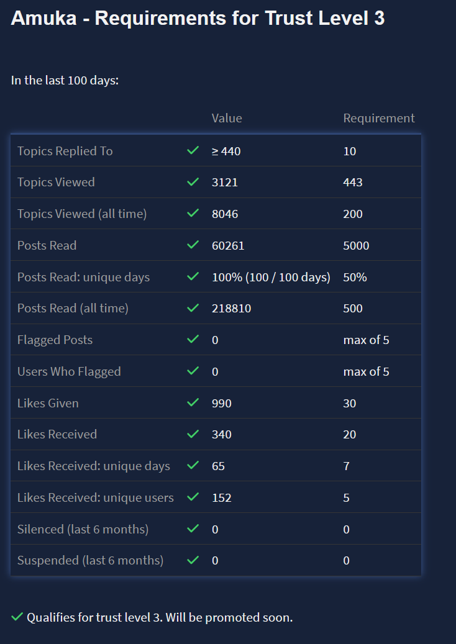Click the checkmark before Qualifies for trust level 3
Screen dimensions: 456x644
[x=17, y=617]
